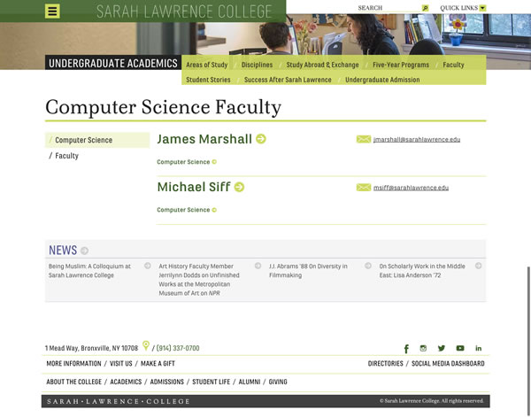
Task: Open Areas of Study tab
Action: click(206, 65)
